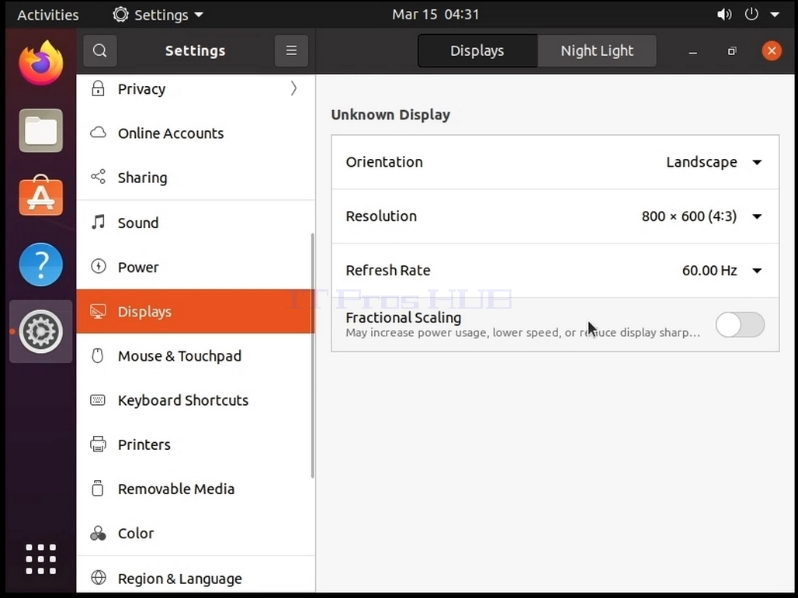Image resolution: width=798 pixels, height=598 pixels.
Task: Switch to the Night Light tab
Action: coord(597,50)
